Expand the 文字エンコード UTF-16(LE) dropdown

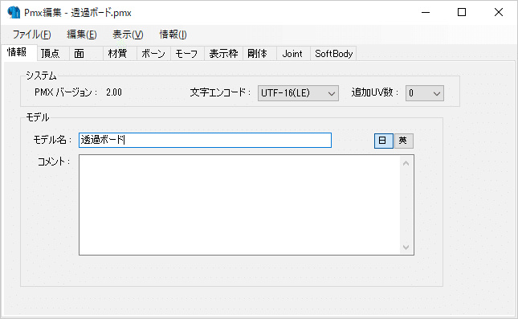(x=298, y=93)
